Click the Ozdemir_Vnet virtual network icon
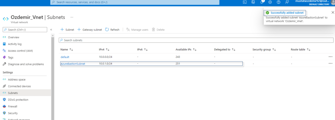The image size is (335, 120). point(6,19)
